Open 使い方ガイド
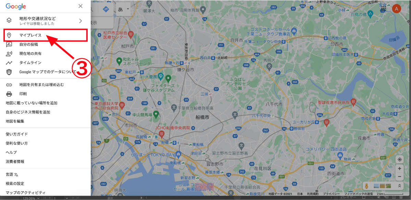 point(17,134)
